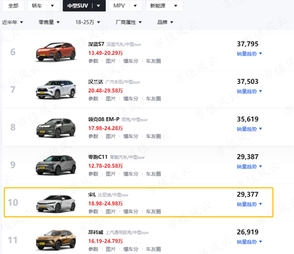The height and width of the screenshot is (254, 294).
Task: Expand 销量趋势 for 宋L
Action: [x=249, y=204]
